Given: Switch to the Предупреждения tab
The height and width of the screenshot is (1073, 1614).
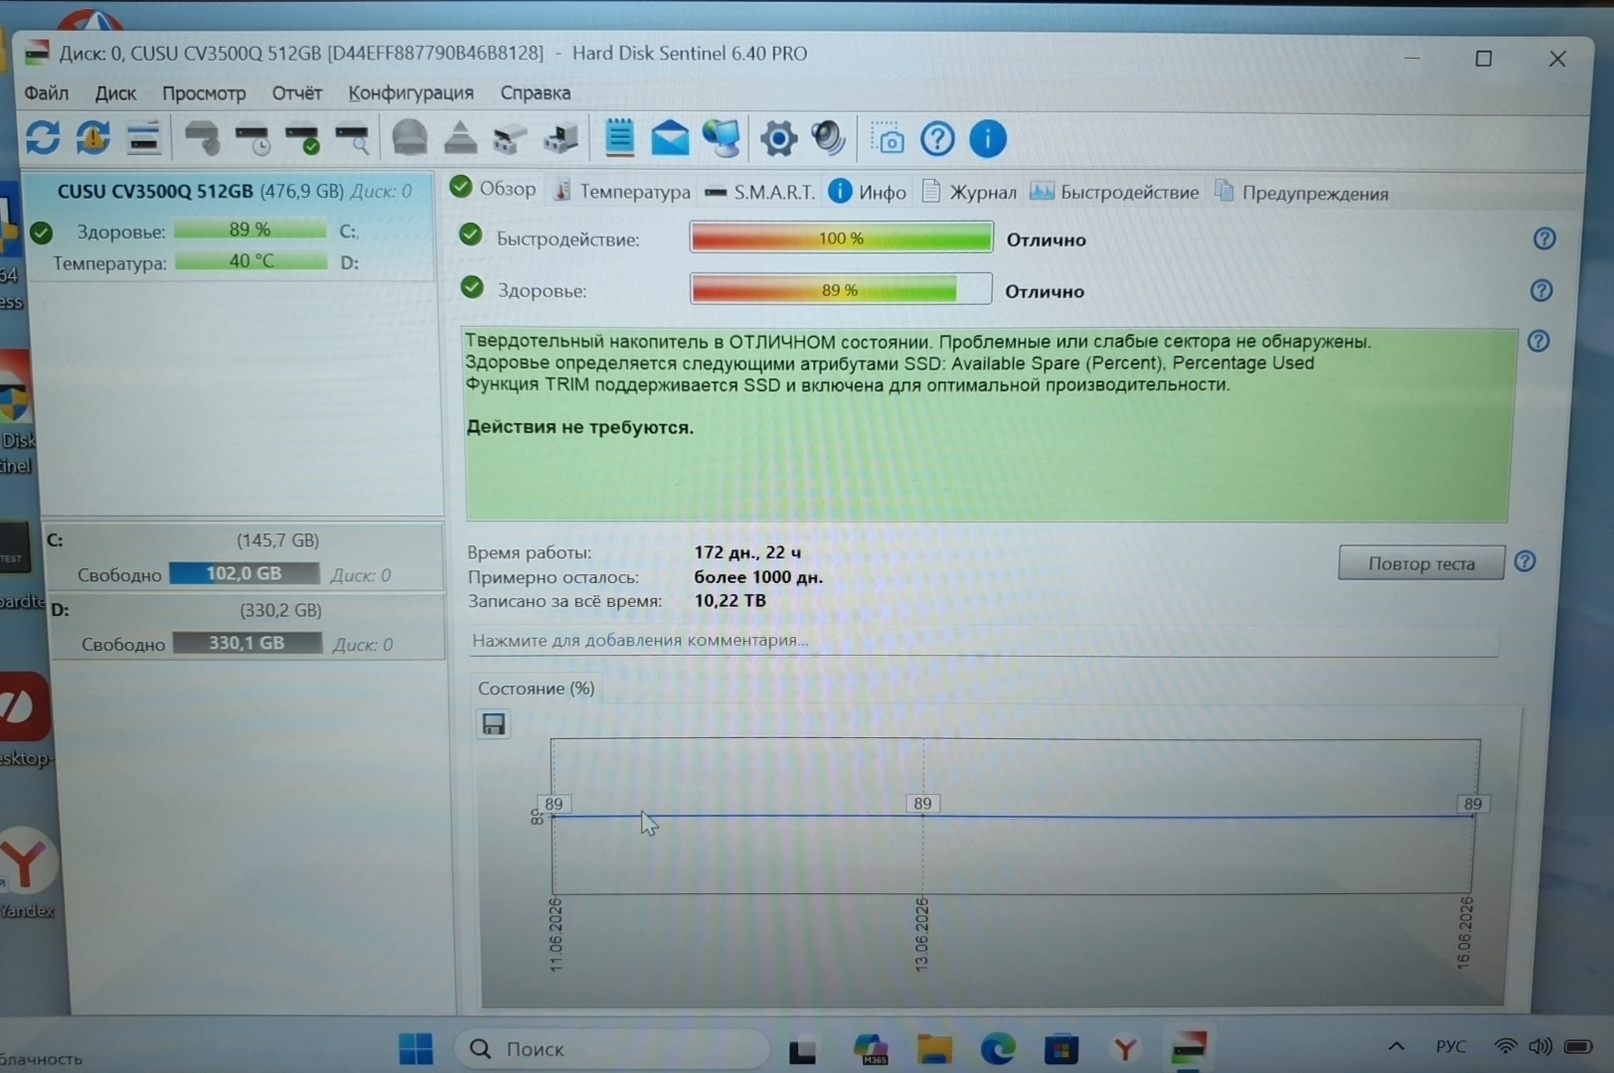Looking at the screenshot, I should pos(1301,193).
